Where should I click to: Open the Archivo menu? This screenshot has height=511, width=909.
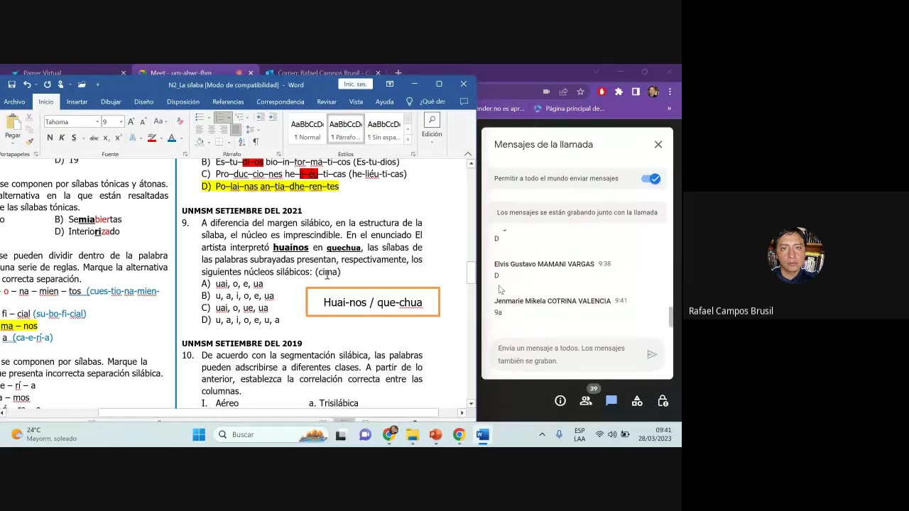tap(14, 101)
